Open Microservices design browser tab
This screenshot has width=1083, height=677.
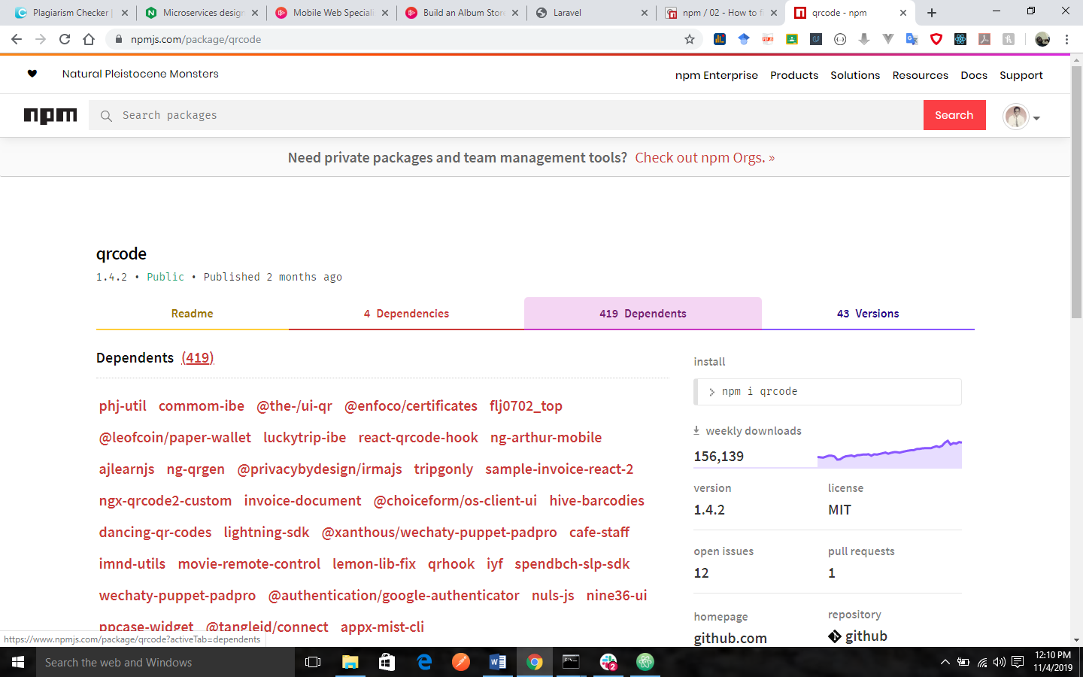click(202, 13)
